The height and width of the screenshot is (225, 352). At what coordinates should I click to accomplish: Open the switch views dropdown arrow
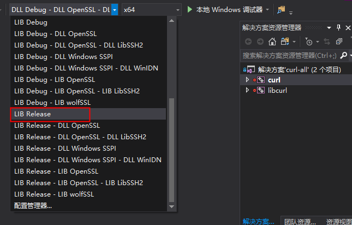point(294,42)
